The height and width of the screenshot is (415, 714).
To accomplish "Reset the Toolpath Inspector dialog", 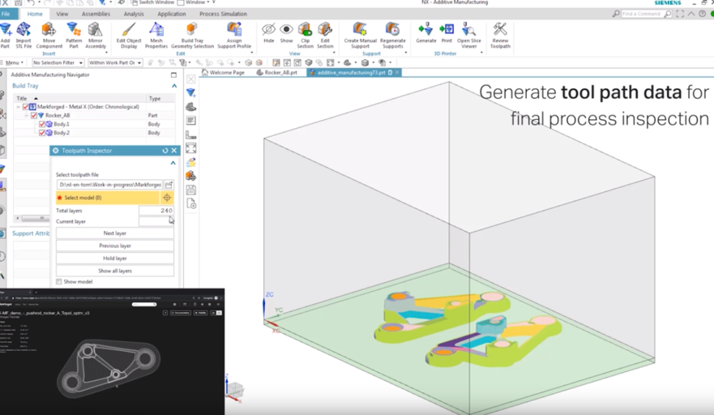I will click(x=165, y=150).
